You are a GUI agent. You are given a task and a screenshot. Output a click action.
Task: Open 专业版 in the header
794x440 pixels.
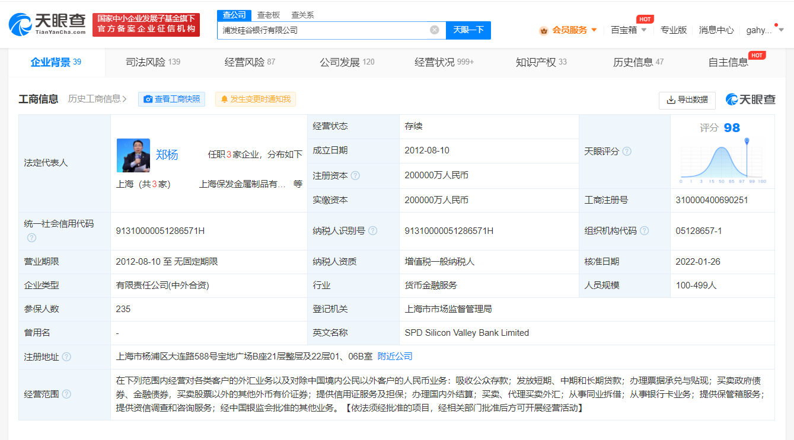[x=674, y=30]
